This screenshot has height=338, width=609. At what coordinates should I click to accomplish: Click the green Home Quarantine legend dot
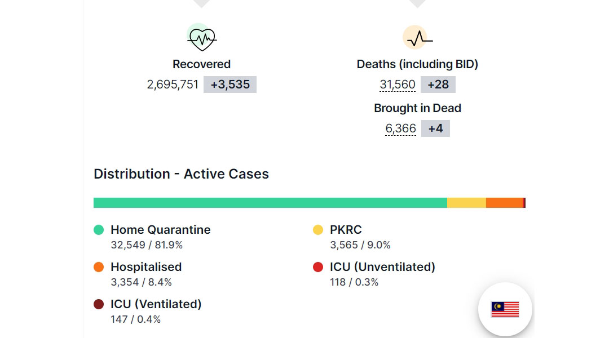(99, 230)
